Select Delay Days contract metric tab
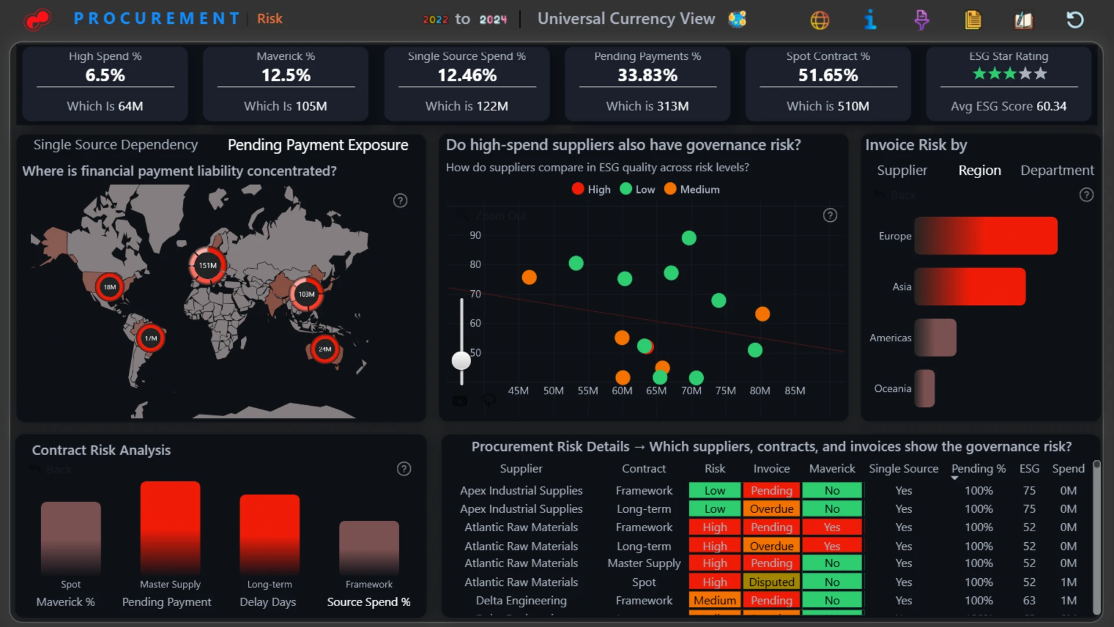 (268, 602)
